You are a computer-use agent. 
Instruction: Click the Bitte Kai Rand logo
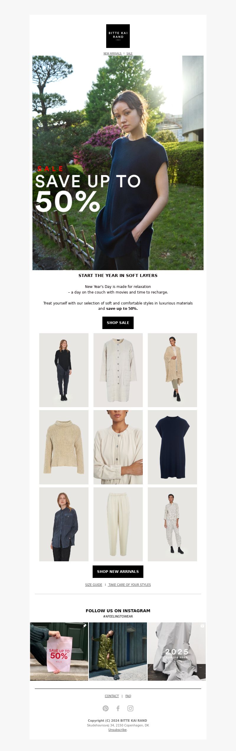118,36
